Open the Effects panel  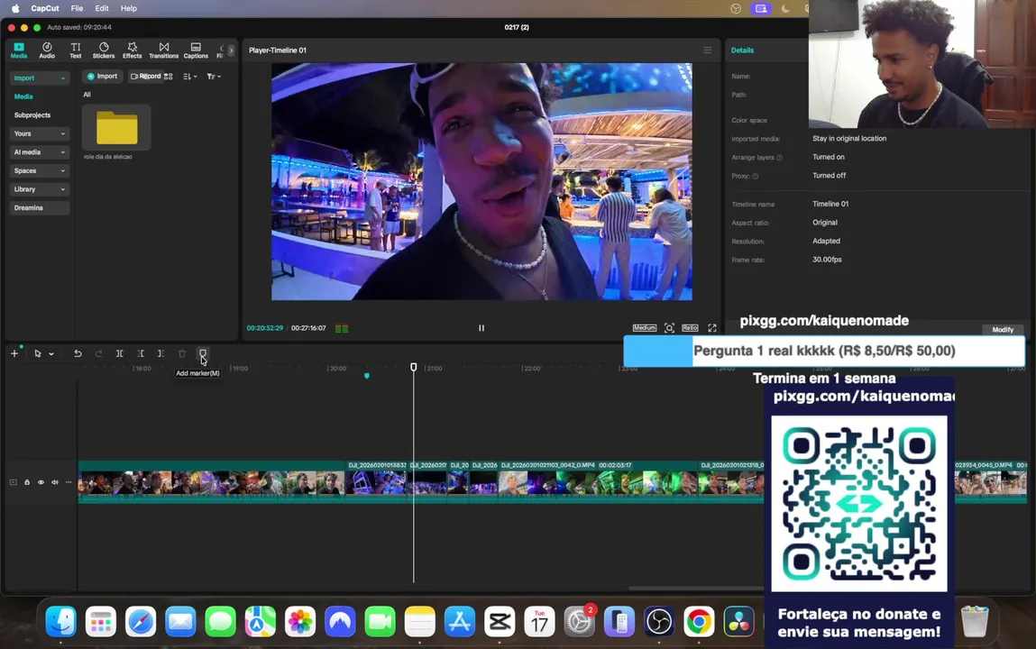(133, 50)
